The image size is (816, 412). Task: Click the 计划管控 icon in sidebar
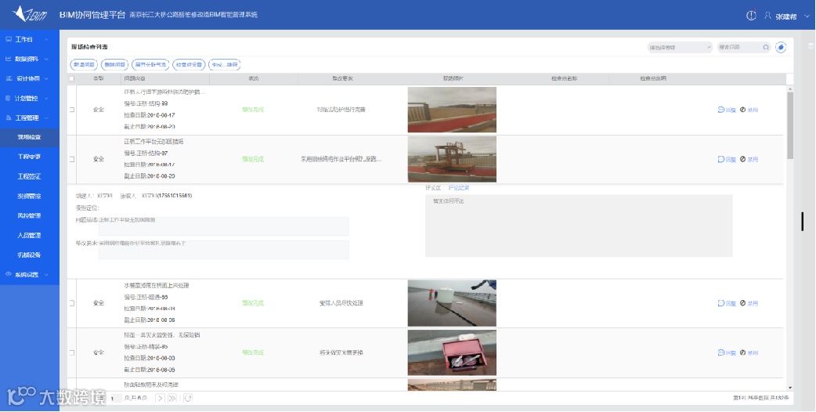coord(9,98)
